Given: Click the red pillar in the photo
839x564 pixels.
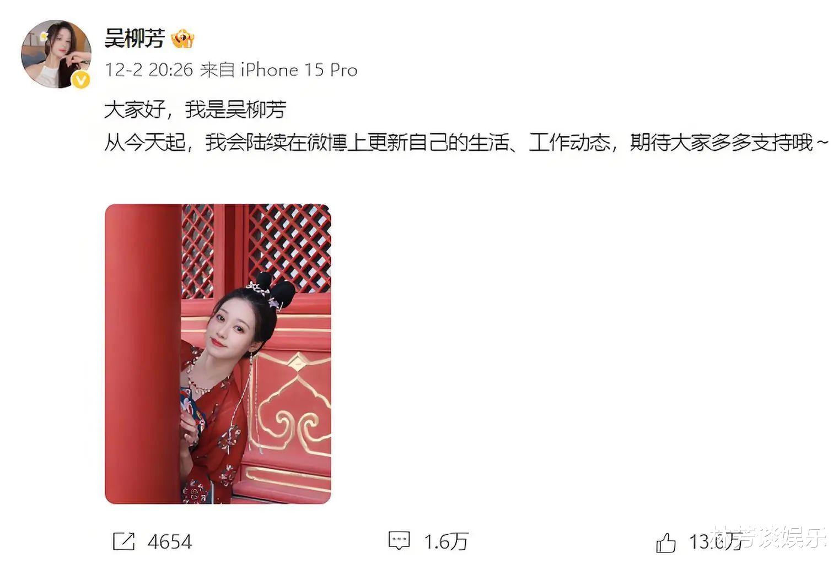Looking at the screenshot, I should 143,354.
